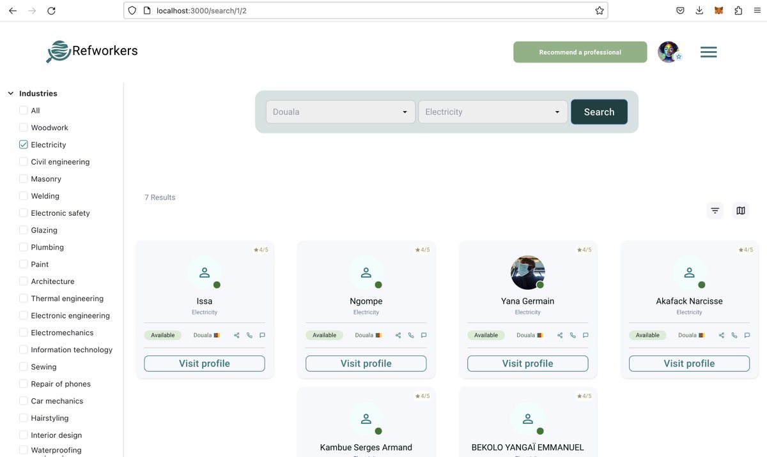The width and height of the screenshot is (767, 457).
Task: Open the user avatar profile
Action: [x=669, y=52]
